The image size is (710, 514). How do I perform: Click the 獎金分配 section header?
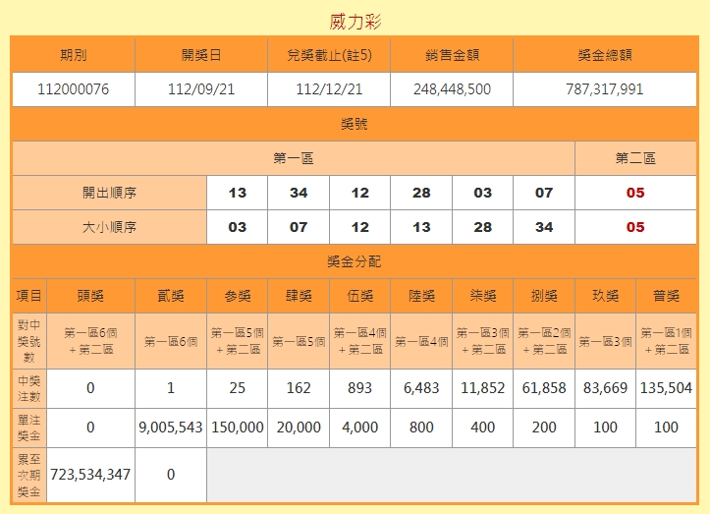pyautogui.click(x=355, y=261)
